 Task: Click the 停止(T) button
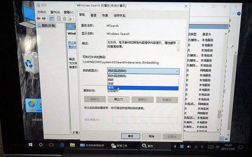click(119, 99)
